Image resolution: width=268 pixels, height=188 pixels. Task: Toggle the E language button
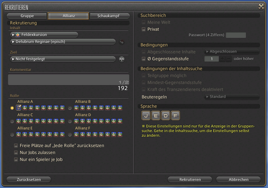[x=156, y=116]
